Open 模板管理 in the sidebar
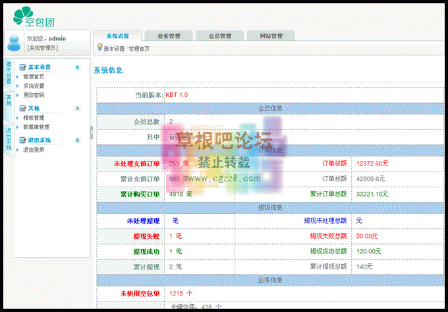The width and height of the screenshot is (448, 312). point(34,117)
